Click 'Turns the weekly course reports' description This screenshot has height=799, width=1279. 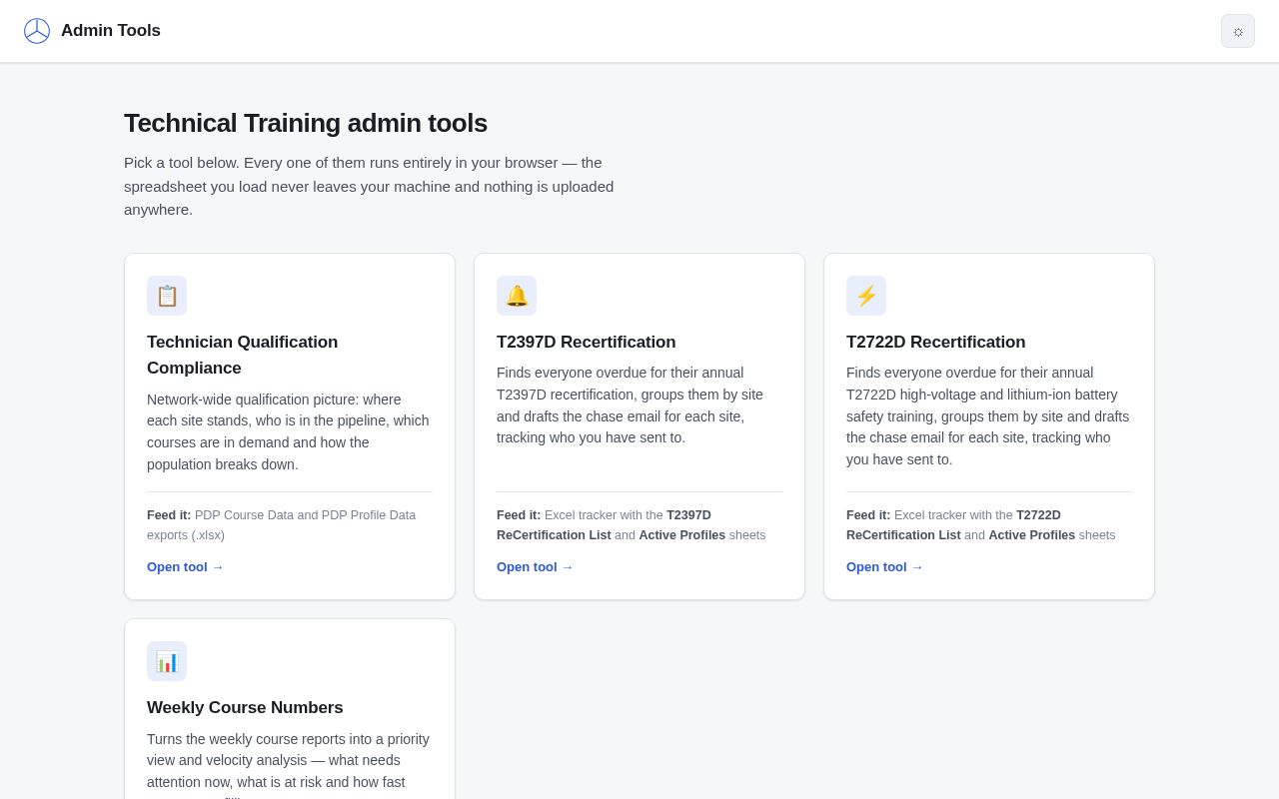pos(288,764)
